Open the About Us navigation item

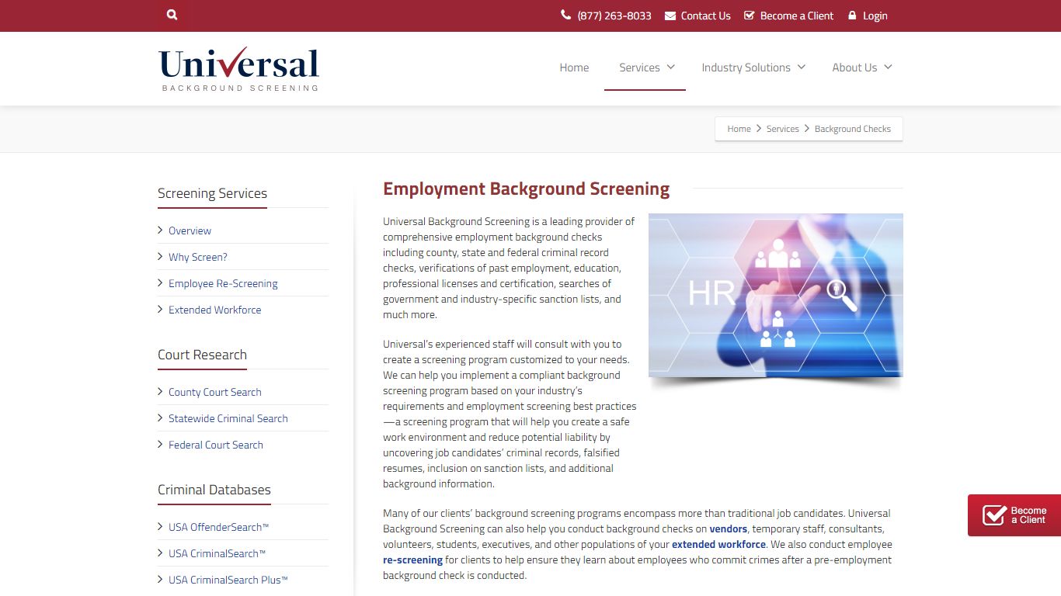(x=854, y=68)
